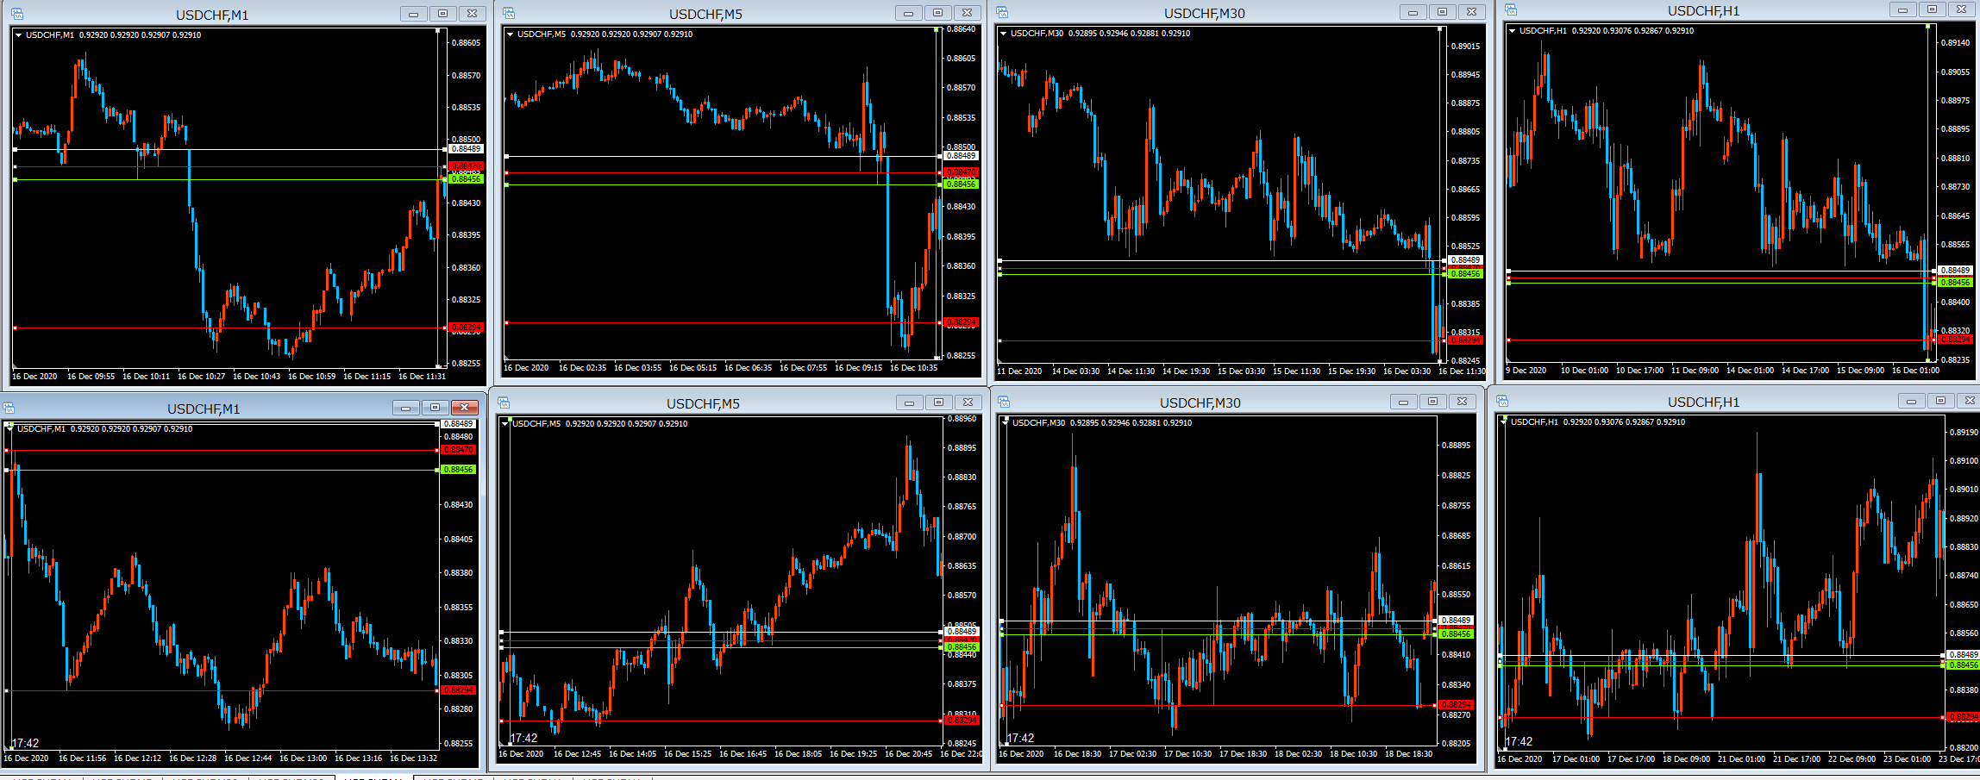The image size is (1980, 780).
Task: Click the chart icon of lower USDCHF,M1 window
Action: [x=9, y=408]
